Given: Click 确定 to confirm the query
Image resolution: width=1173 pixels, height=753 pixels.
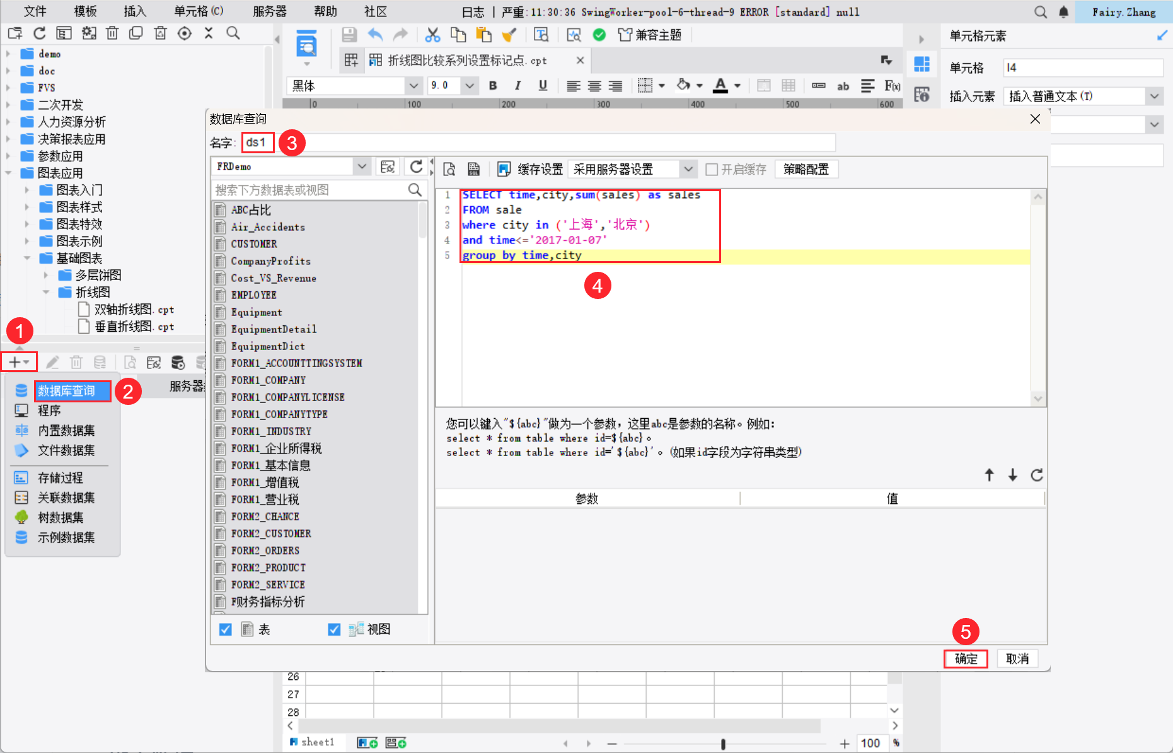Looking at the screenshot, I should click(x=966, y=659).
